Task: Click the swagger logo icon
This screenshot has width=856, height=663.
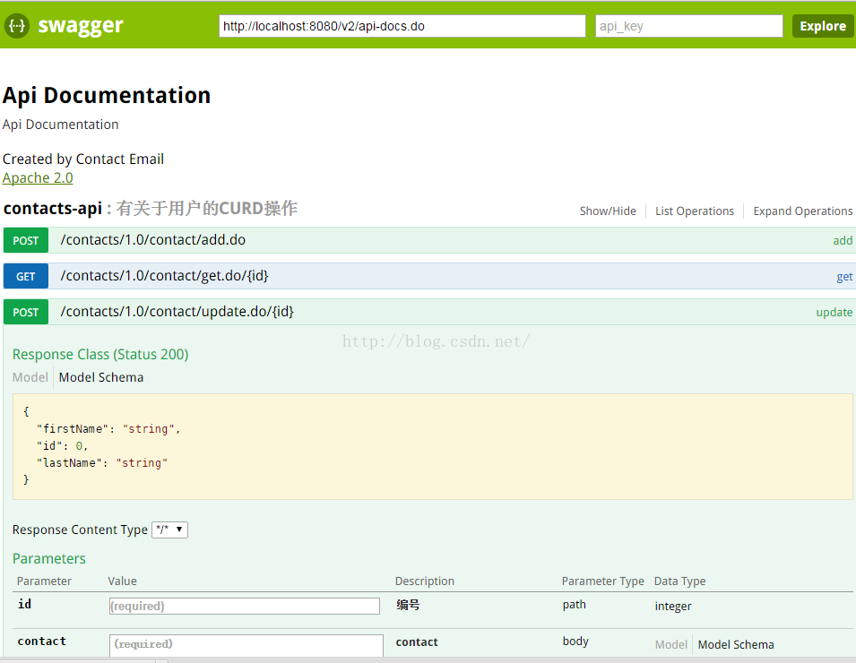Action: [17, 26]
